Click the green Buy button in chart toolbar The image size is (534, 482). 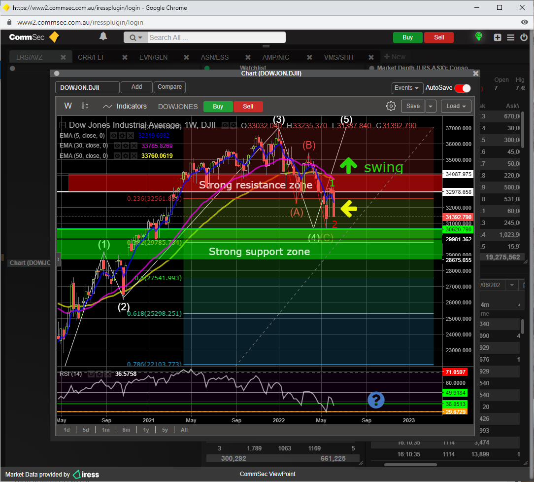tap(218, 106)
